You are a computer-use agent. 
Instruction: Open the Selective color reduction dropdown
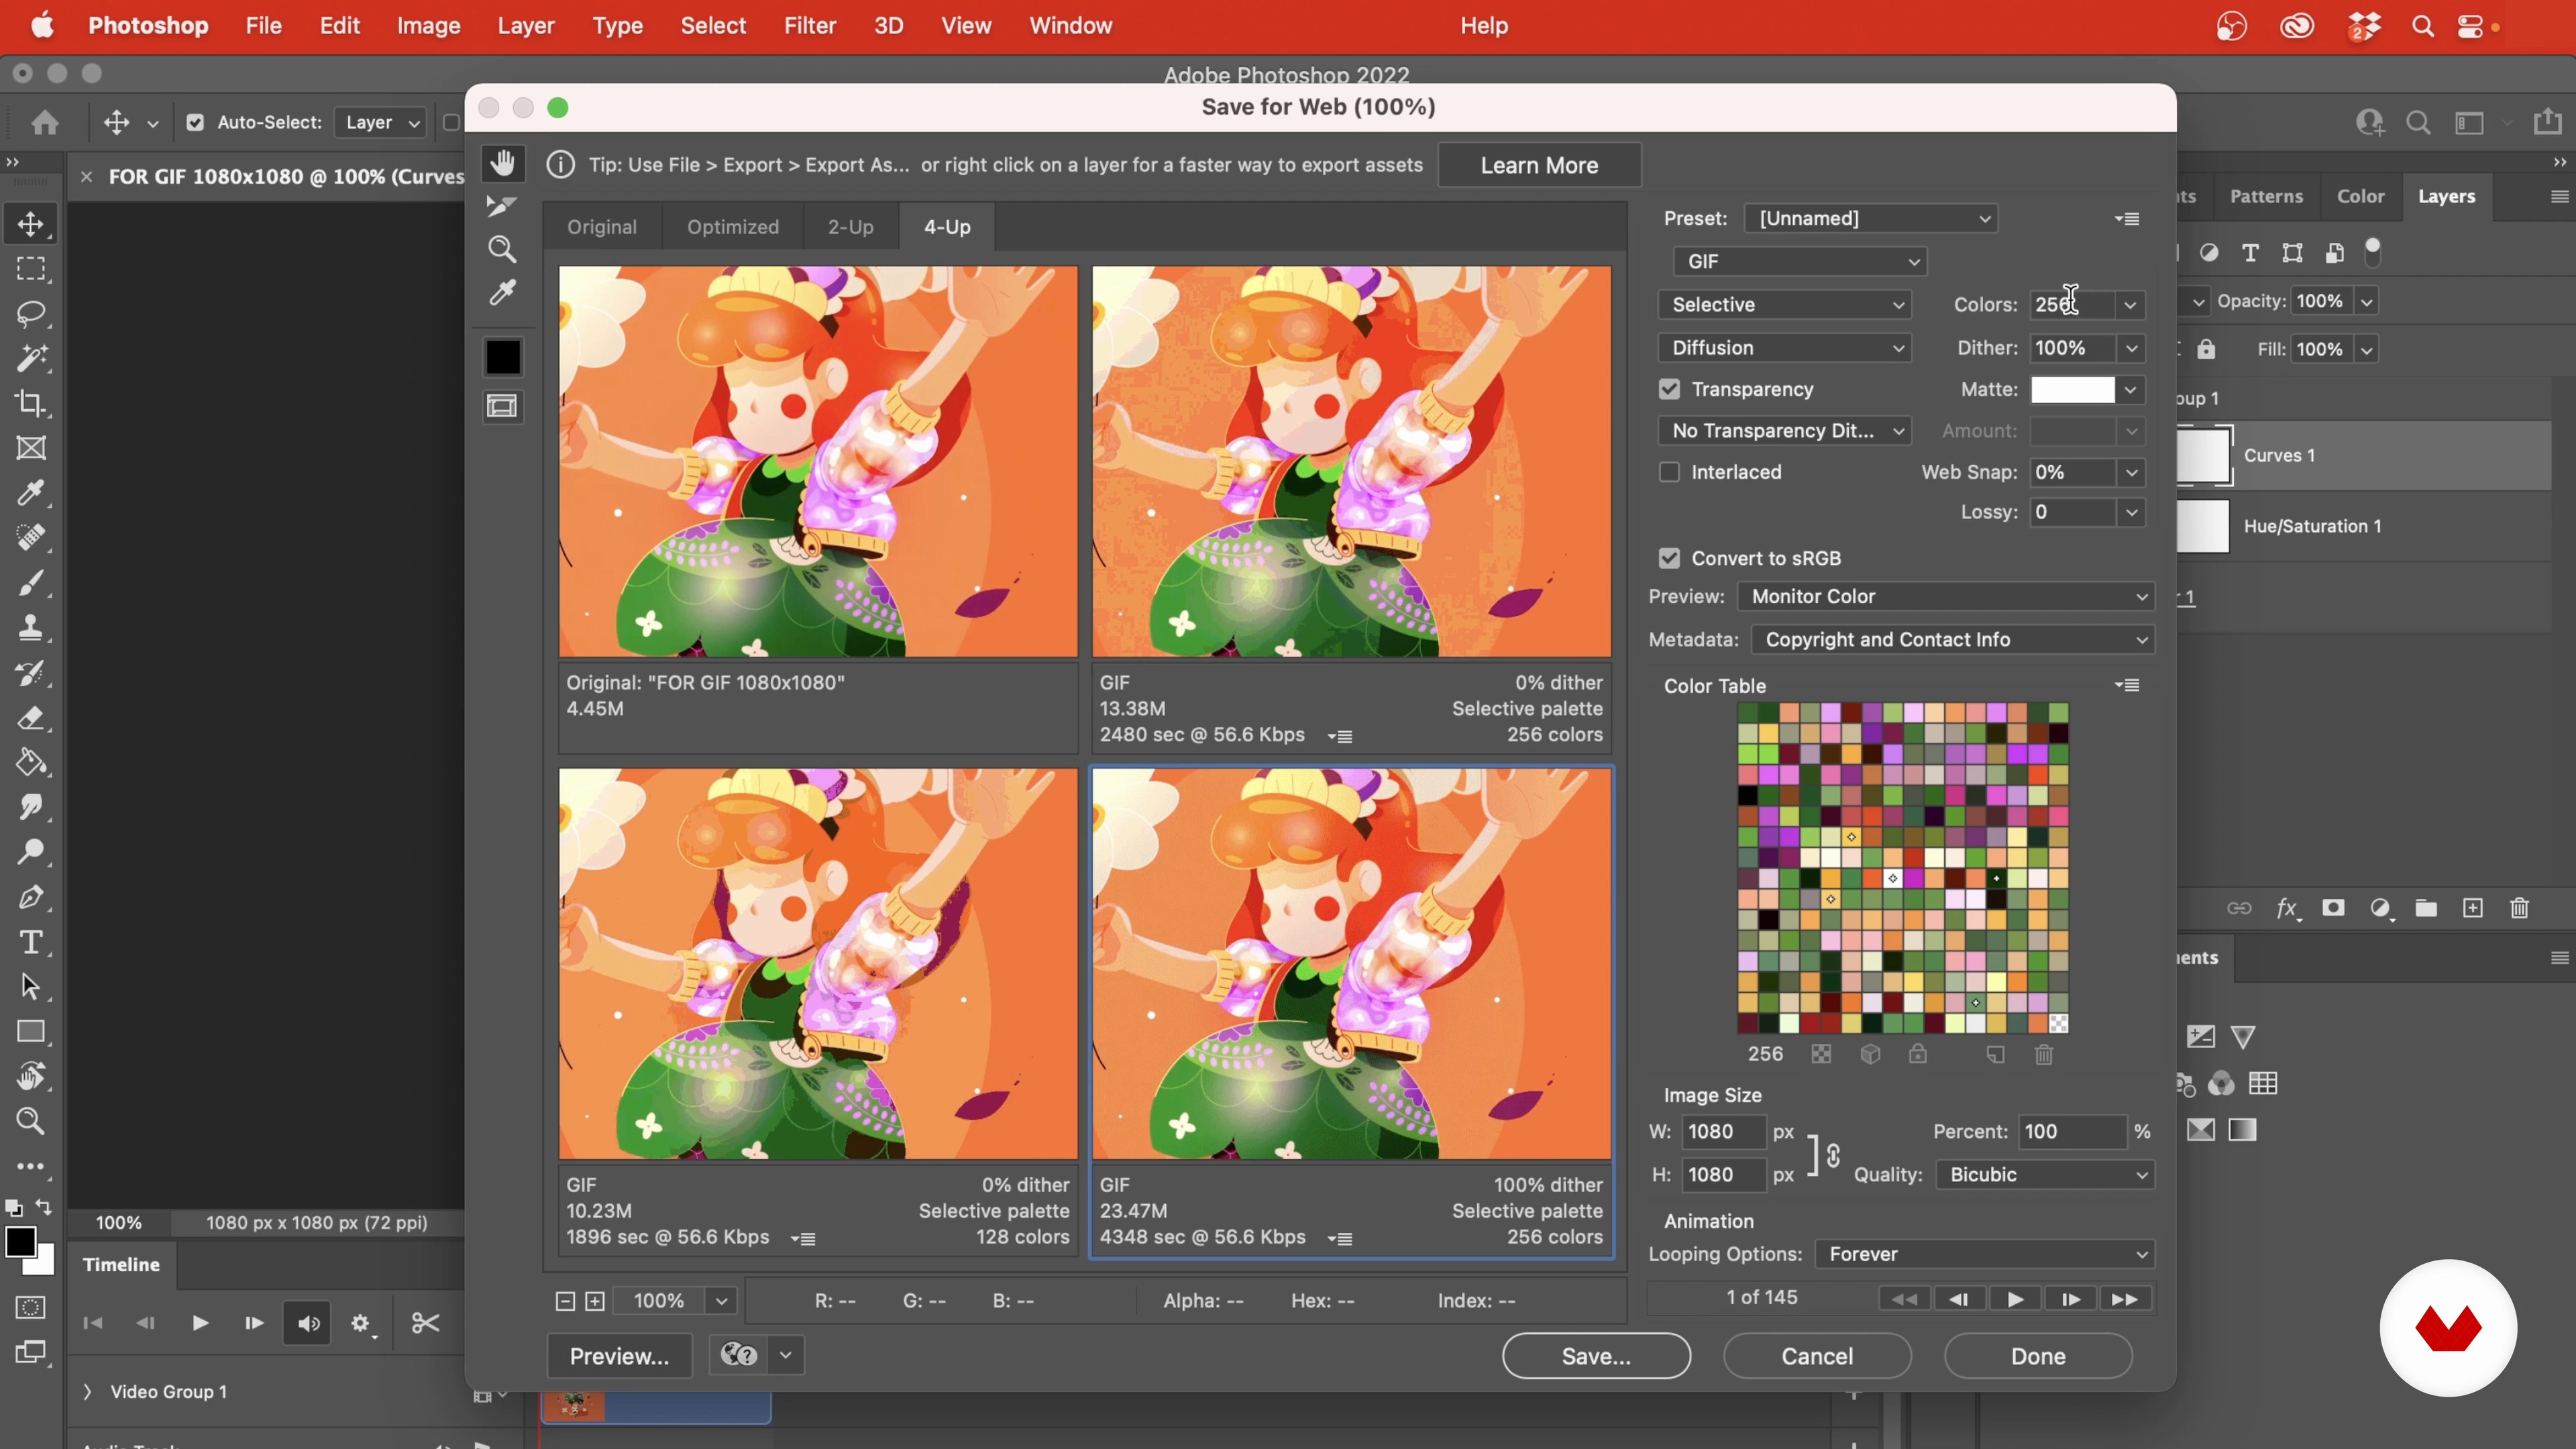pos(1785,304)
